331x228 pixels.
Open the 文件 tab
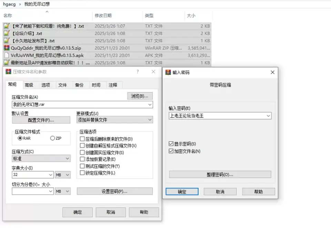tap(62, 85)
